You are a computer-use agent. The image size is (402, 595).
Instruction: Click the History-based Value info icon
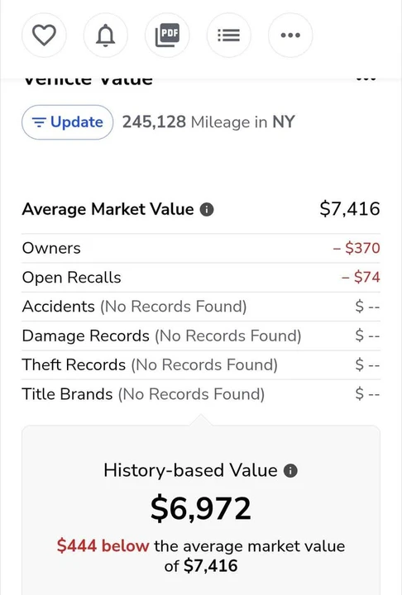pos(290,470)
